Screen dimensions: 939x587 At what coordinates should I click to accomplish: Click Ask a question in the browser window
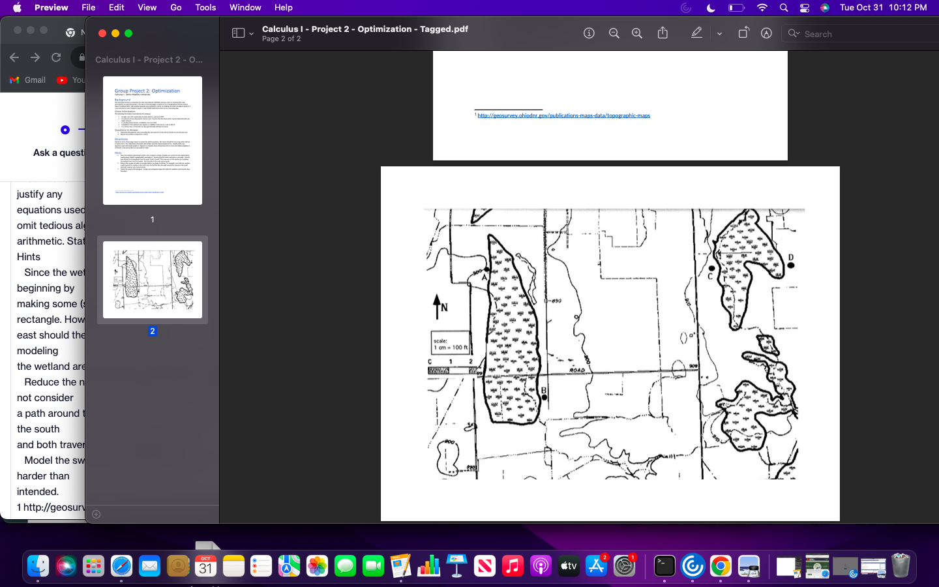point(57,152)
